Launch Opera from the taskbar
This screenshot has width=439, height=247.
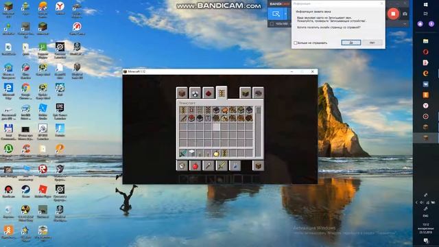point(426,52)
